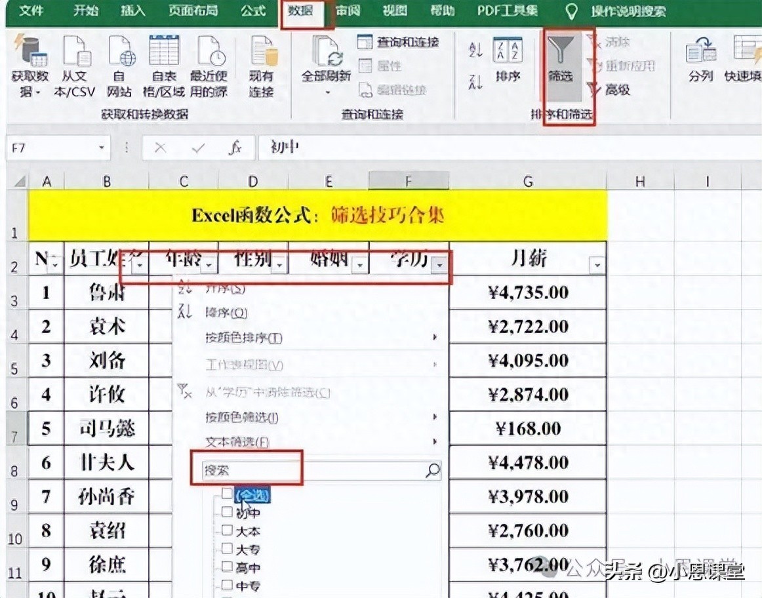Check the 高中 filter checkbox
This screenshot has width=762, height=598.
tap(227, 567)
